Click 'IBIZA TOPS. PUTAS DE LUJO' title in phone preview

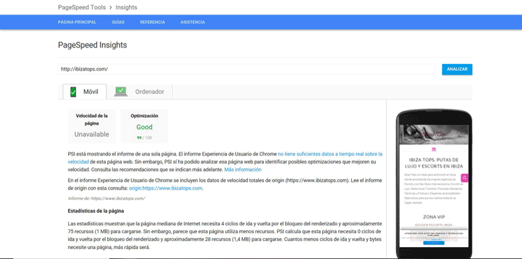pos(434,163)
